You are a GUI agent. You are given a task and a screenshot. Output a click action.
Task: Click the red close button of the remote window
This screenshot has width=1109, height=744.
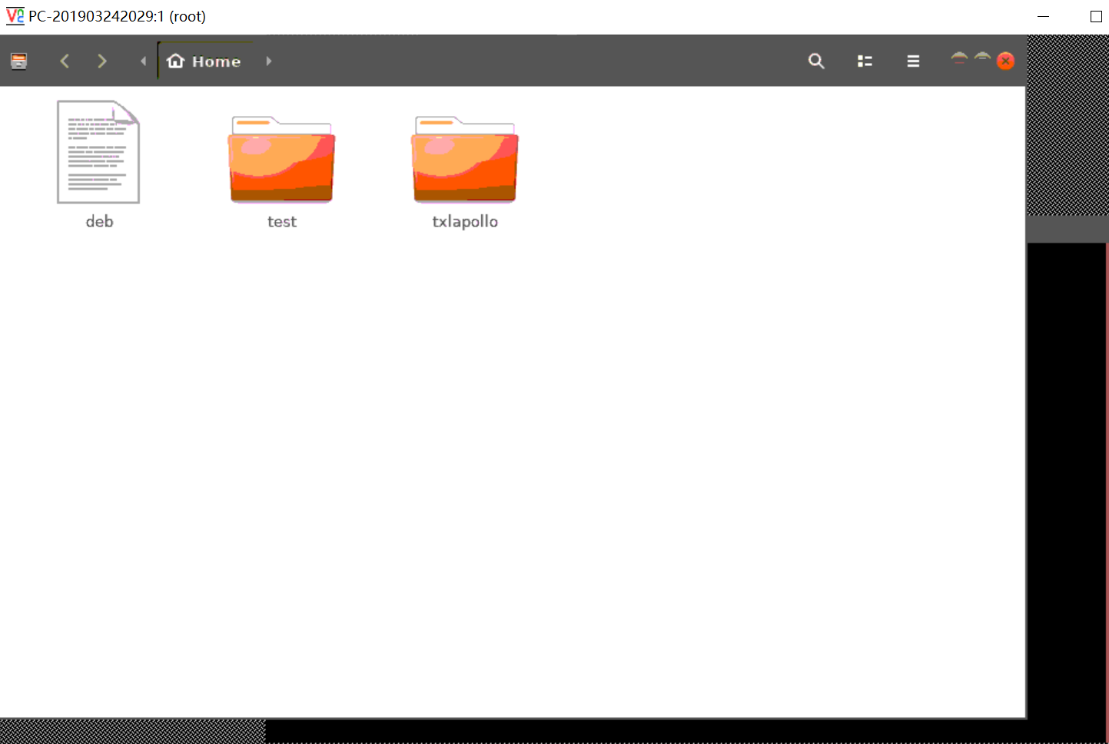pos(1005,61)
